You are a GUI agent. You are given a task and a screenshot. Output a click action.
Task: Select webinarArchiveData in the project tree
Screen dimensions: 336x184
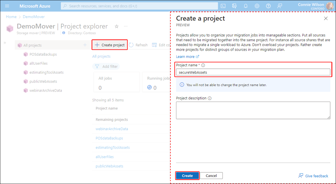tap(46, 90)
